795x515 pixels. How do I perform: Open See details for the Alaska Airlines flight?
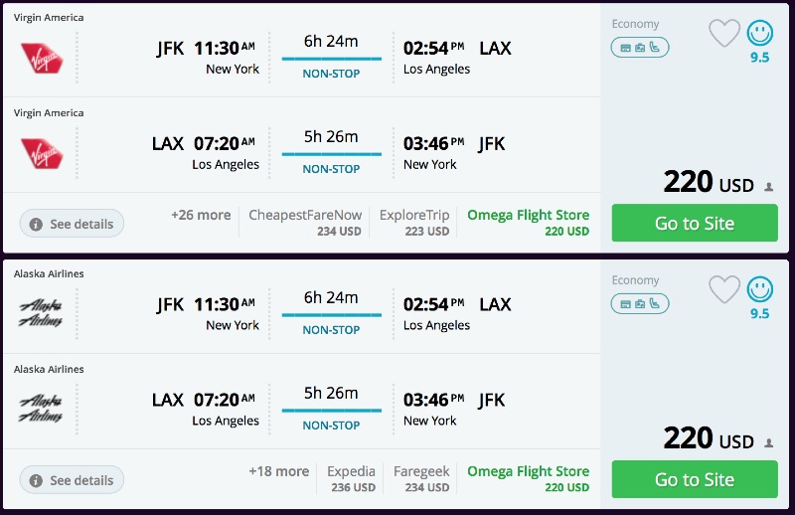(73, 480)
